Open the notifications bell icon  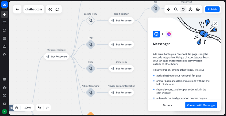point(5,103)
